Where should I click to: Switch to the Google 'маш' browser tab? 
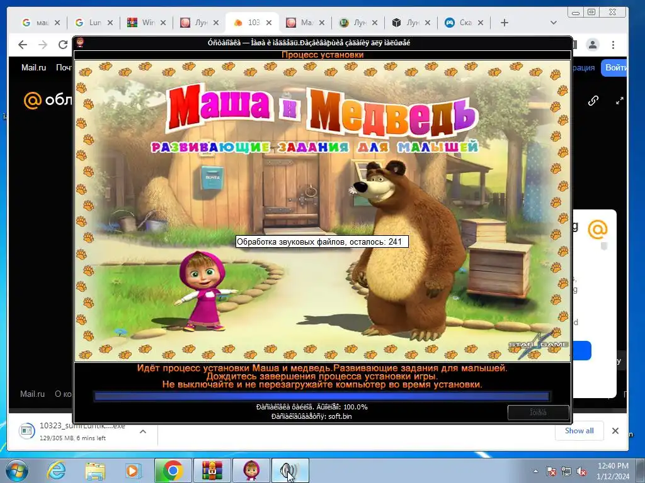tap(36, 23)
